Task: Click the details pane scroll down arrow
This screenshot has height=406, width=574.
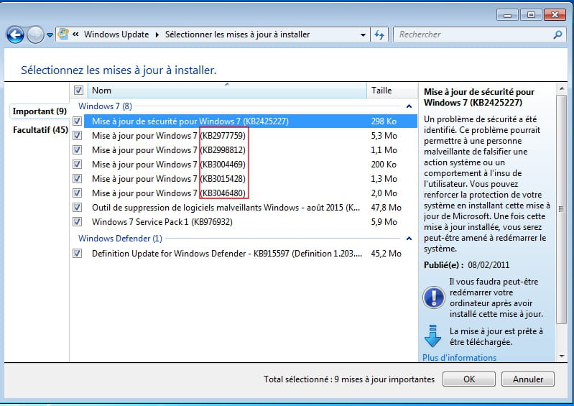Action: click(x=562, y=356)
